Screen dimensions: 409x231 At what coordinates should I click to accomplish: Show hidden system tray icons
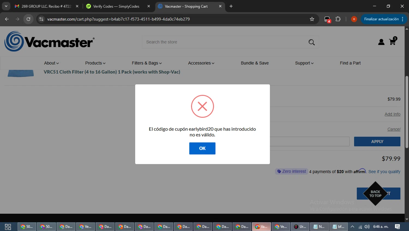point(352,227)
